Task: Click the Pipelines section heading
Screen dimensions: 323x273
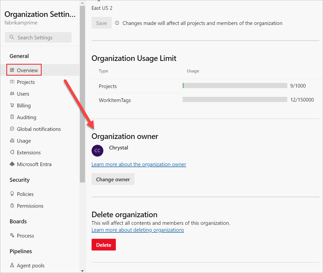Action: [x=21, y=251]
